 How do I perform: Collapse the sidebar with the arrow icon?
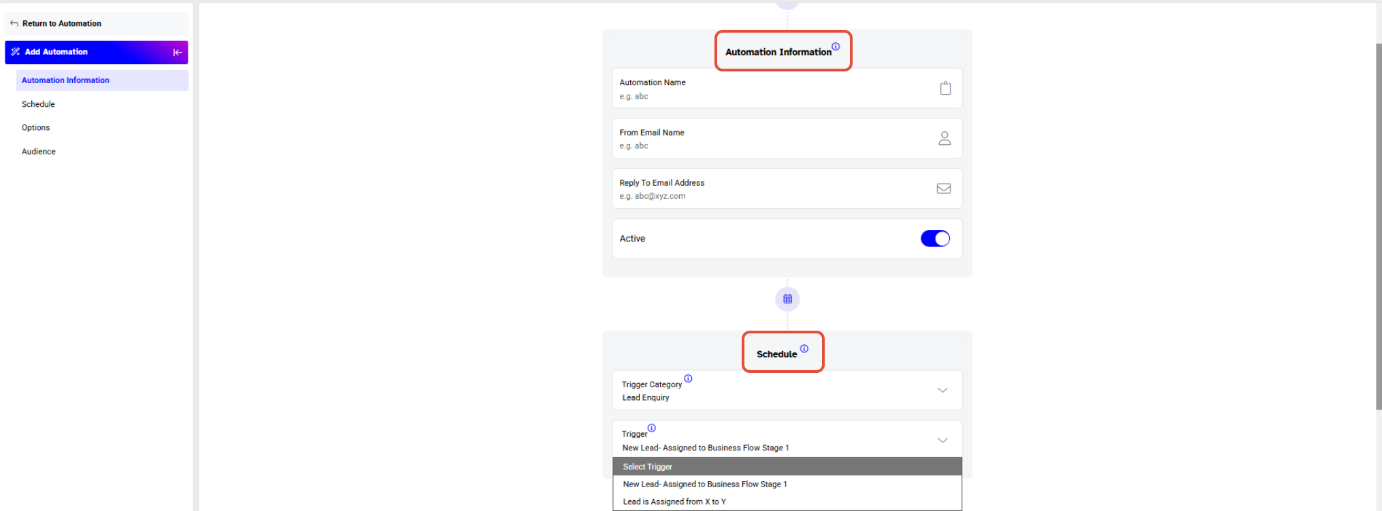pos(178,52)
